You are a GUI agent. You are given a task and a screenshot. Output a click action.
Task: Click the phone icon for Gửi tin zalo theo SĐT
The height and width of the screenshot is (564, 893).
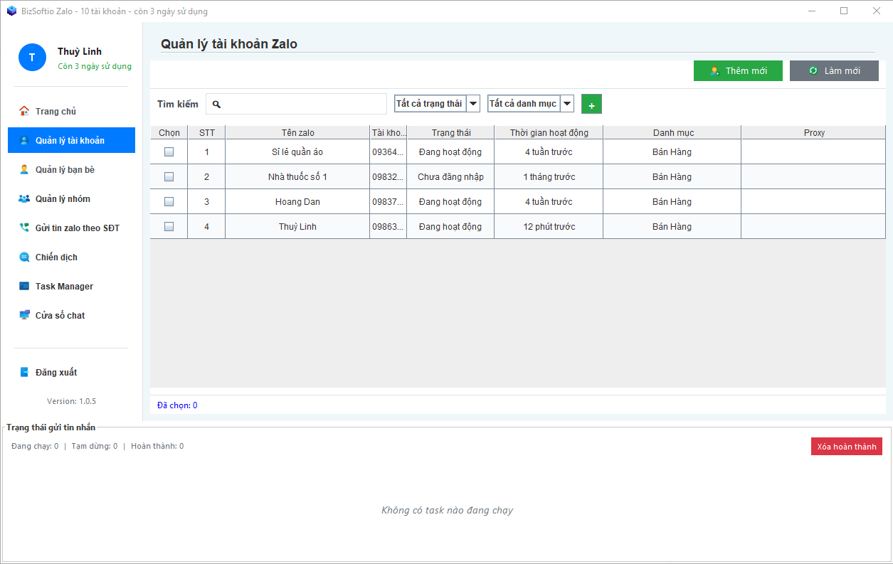click(24, 228)
